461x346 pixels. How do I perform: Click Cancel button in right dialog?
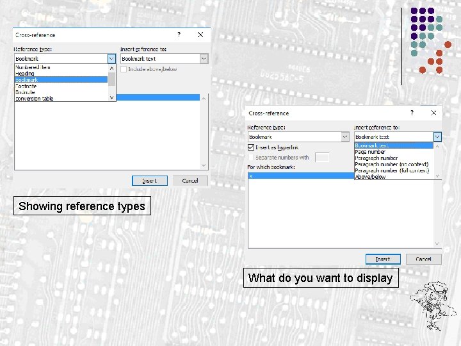[x=423, y=259]
